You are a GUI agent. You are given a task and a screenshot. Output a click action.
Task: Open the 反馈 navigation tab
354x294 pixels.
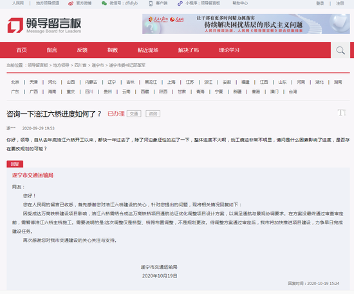pyautogui.click(x=82, y=50)
